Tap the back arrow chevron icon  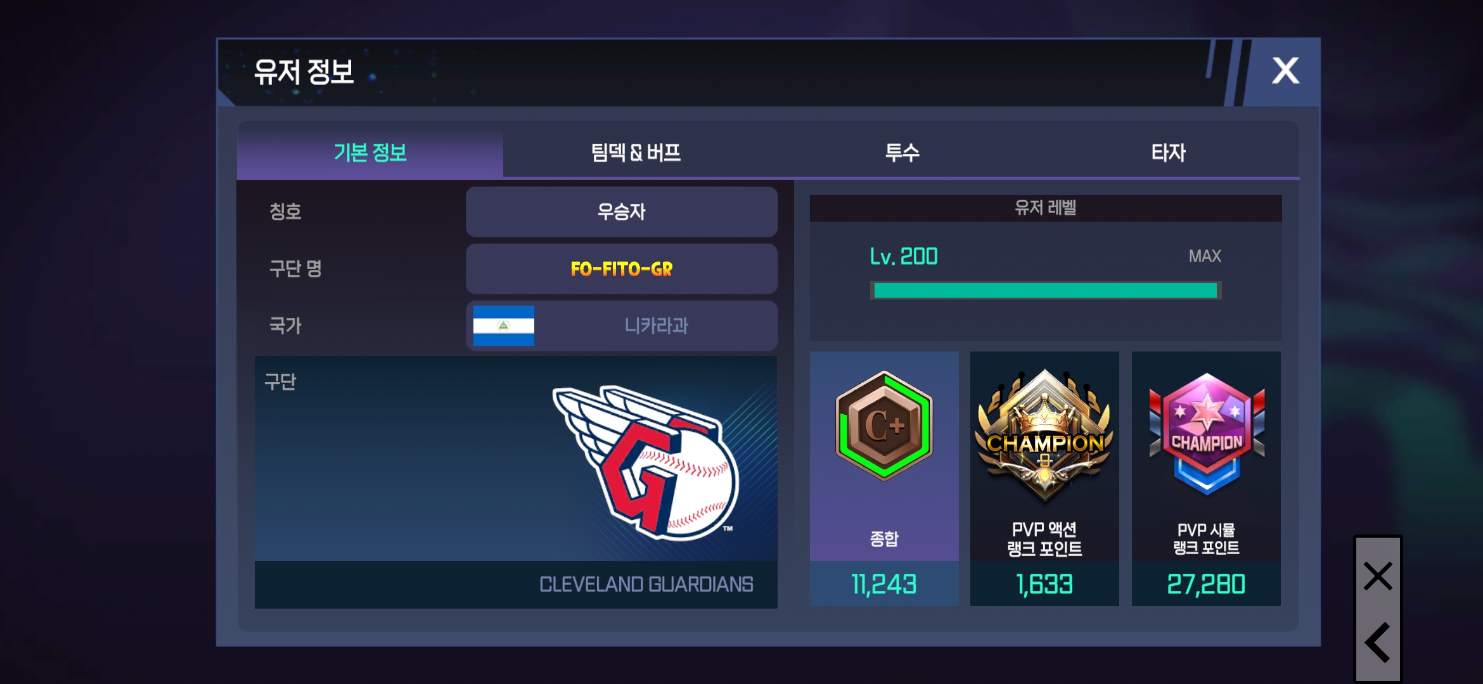(1378, 642)
